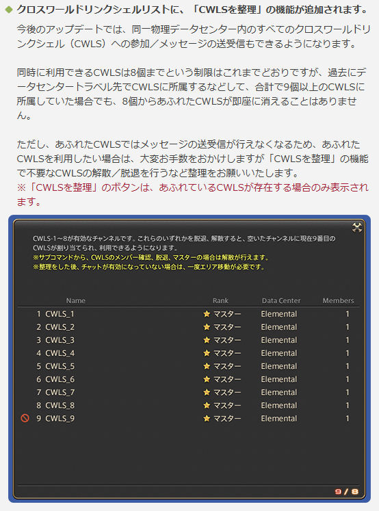Viewport: 379px width, 511px height.
Task: Click member count in CWLS_2 row
Action: click(348, 327)
